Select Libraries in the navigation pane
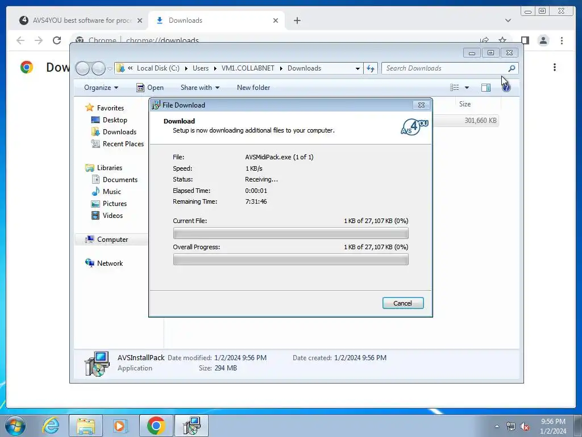The width and height of the screenshot is (582, 437). tap(110, 168)
